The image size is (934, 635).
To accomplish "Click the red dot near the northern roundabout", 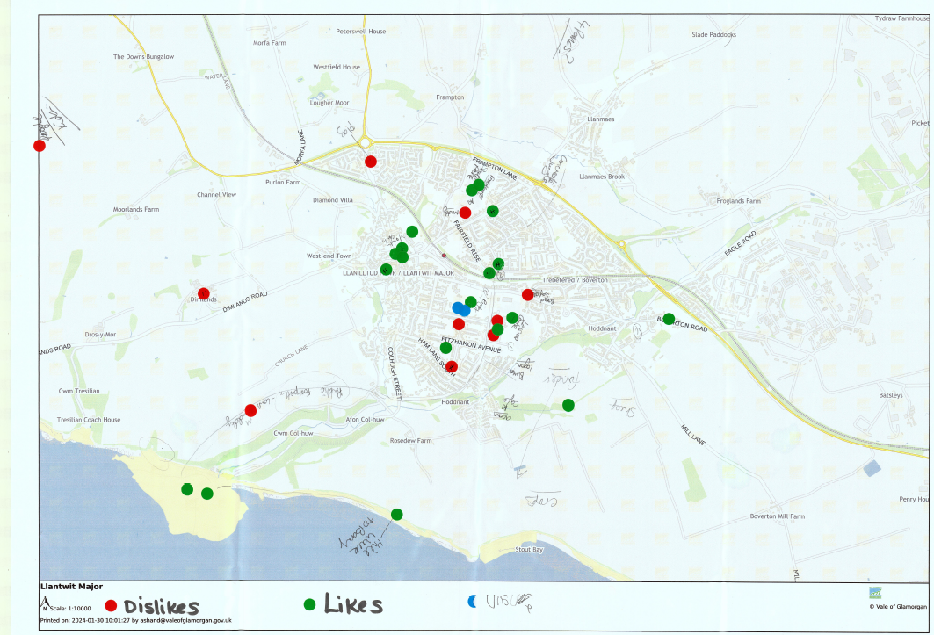I will click(371, 162).
